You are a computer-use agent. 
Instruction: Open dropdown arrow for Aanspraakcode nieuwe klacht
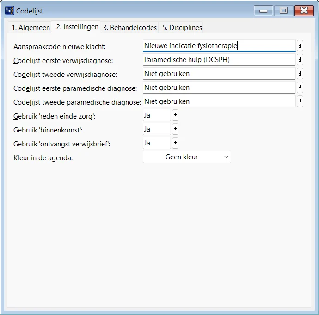pyautogui.click(x=300, y=45)
